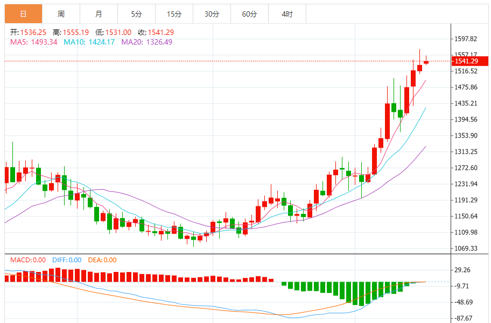Click the 1597.82 price axis label

tap(466, 39)
